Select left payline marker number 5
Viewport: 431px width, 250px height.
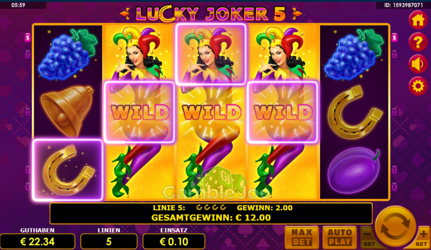tap(27, 38)
